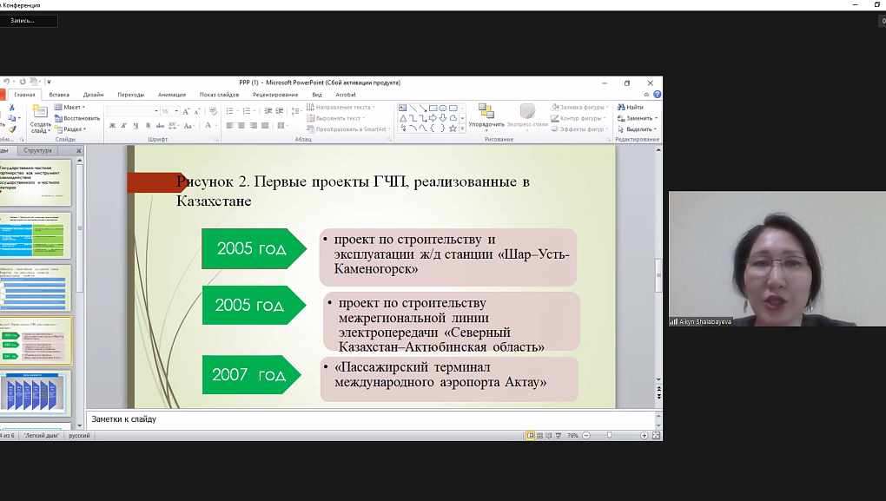The height and width of the screenshot is (501, 886).
Task: Select the Star shape in gallery
Action: coord(453,129)
